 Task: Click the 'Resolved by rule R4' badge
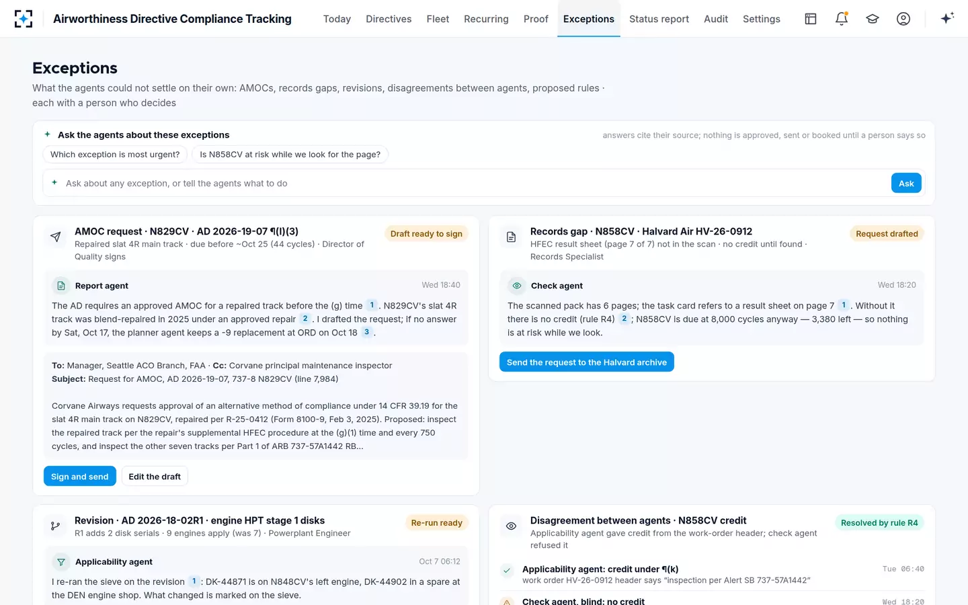pos(879,523)
